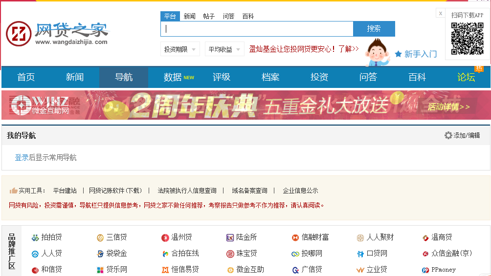
Task: Click the 广信贷 logo icon
Action: 295,270
